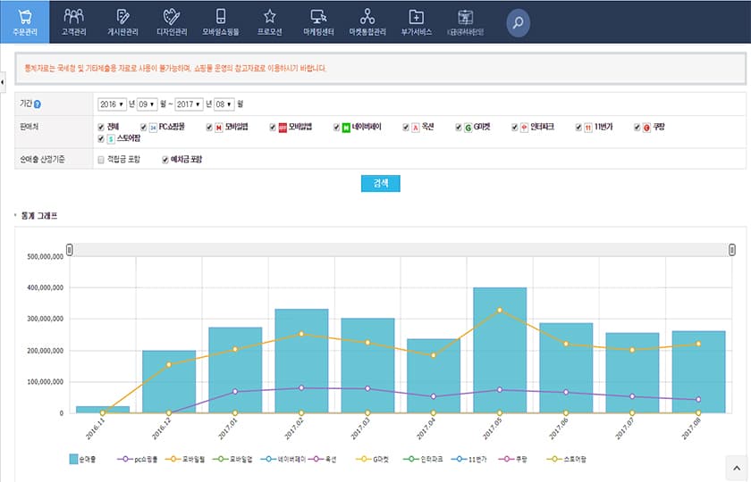The height and width of the screenshot is (482, 751).
Task: Click the scroll-to-top arrow button
Action: (737, 468)
